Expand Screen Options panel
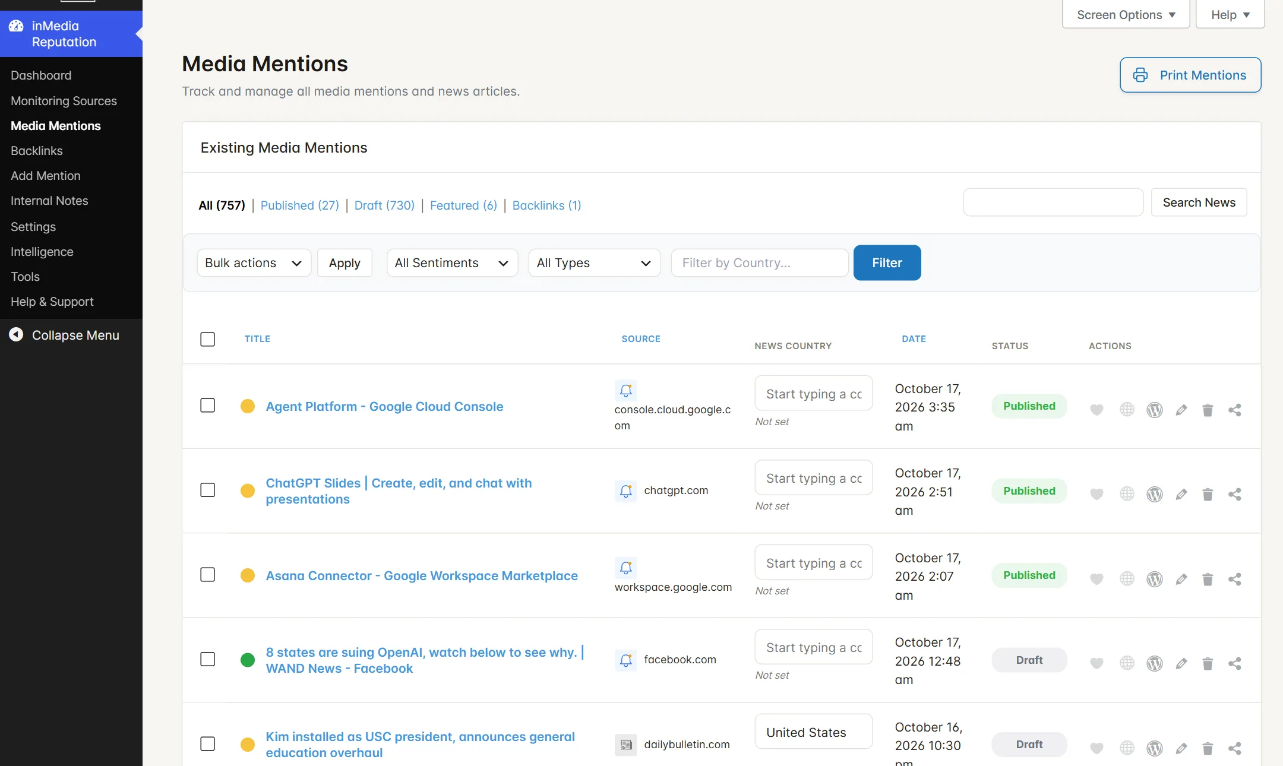1283x766 pixels. pyautogui.click(x=1126, y=14)
